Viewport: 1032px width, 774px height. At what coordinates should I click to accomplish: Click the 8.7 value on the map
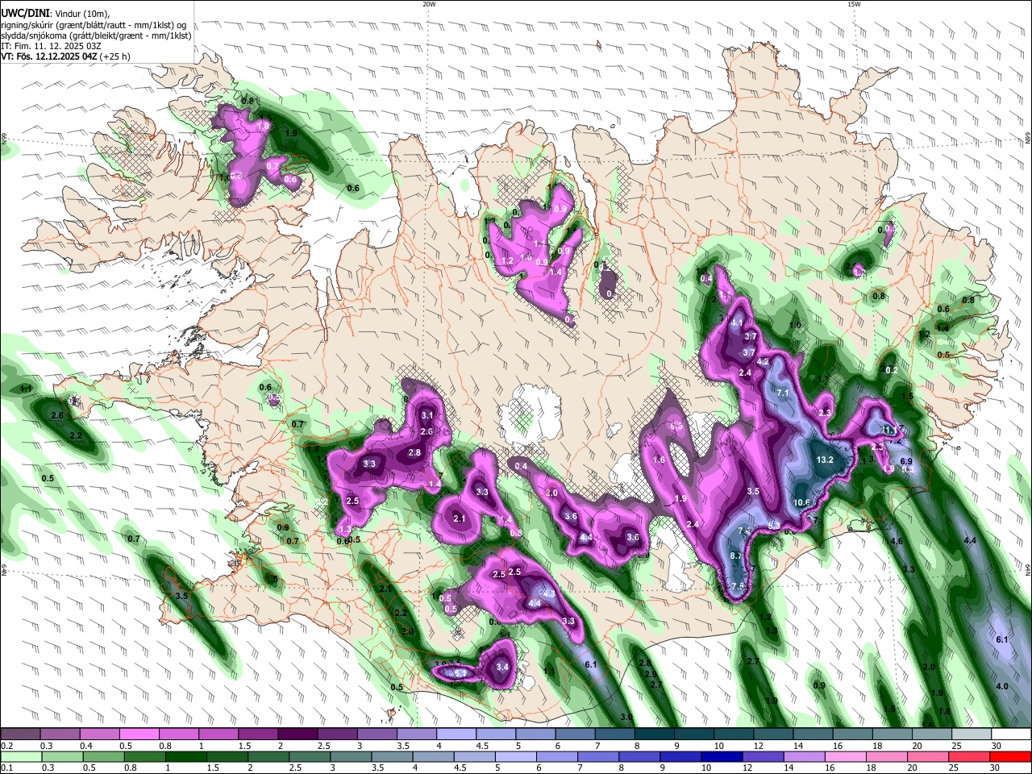click(x=735, y=556)
